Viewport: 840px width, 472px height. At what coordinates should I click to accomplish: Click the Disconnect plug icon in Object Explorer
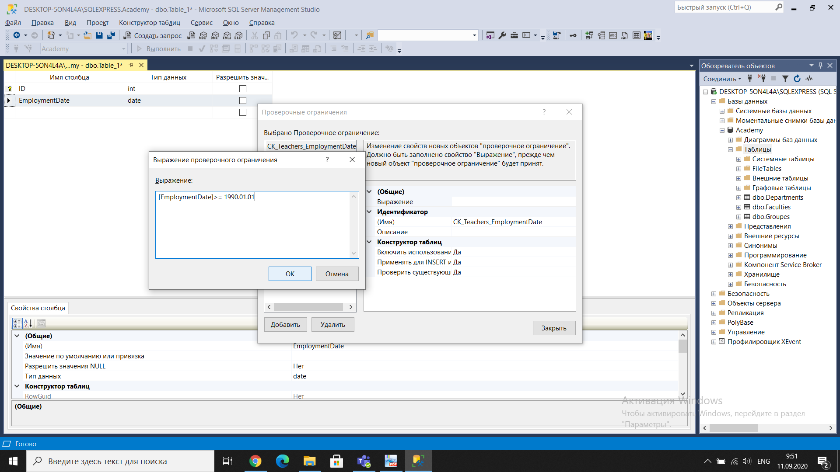pos(762,79)
